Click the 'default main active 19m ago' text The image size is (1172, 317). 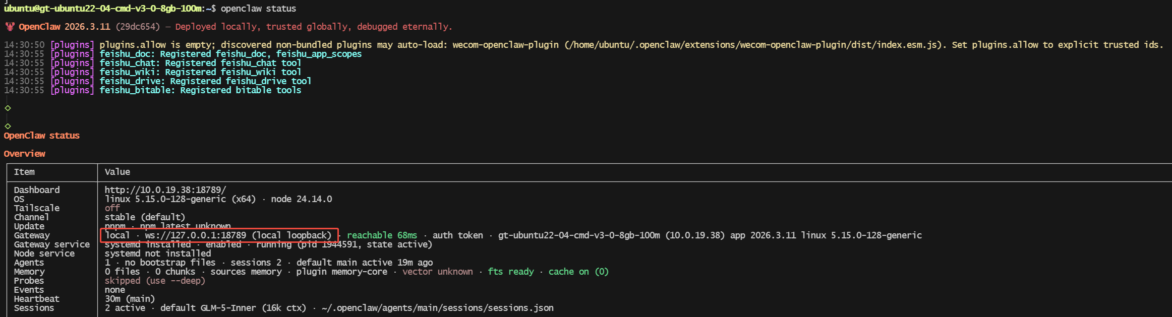point(365,263)
